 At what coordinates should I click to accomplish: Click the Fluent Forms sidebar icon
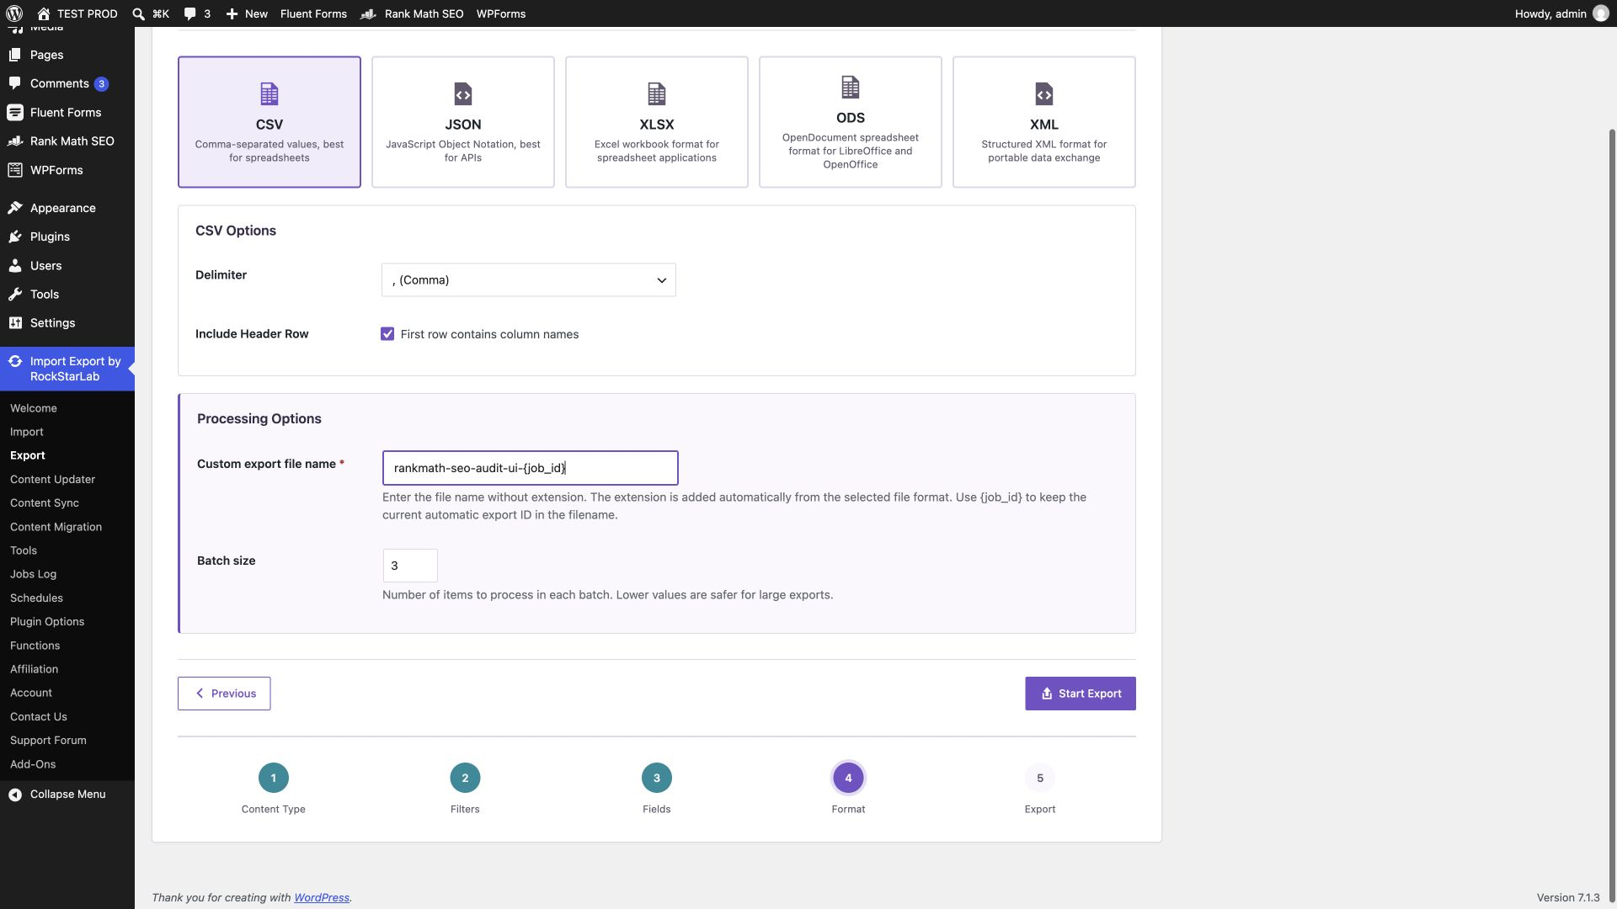[x=15, y=112]
